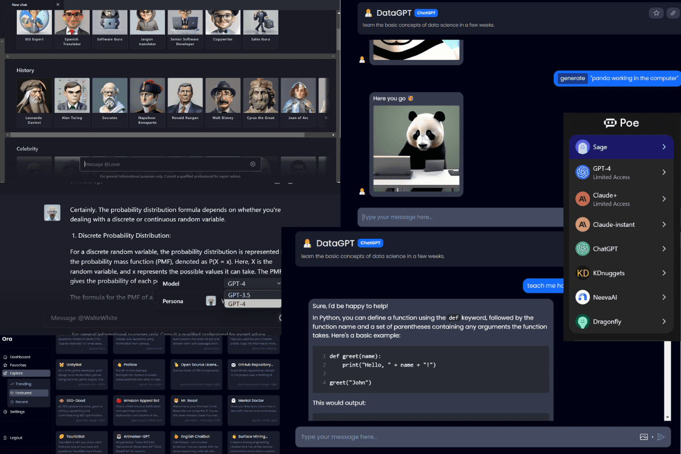Expand the Sage row chevron in Poe

[664, 147]
